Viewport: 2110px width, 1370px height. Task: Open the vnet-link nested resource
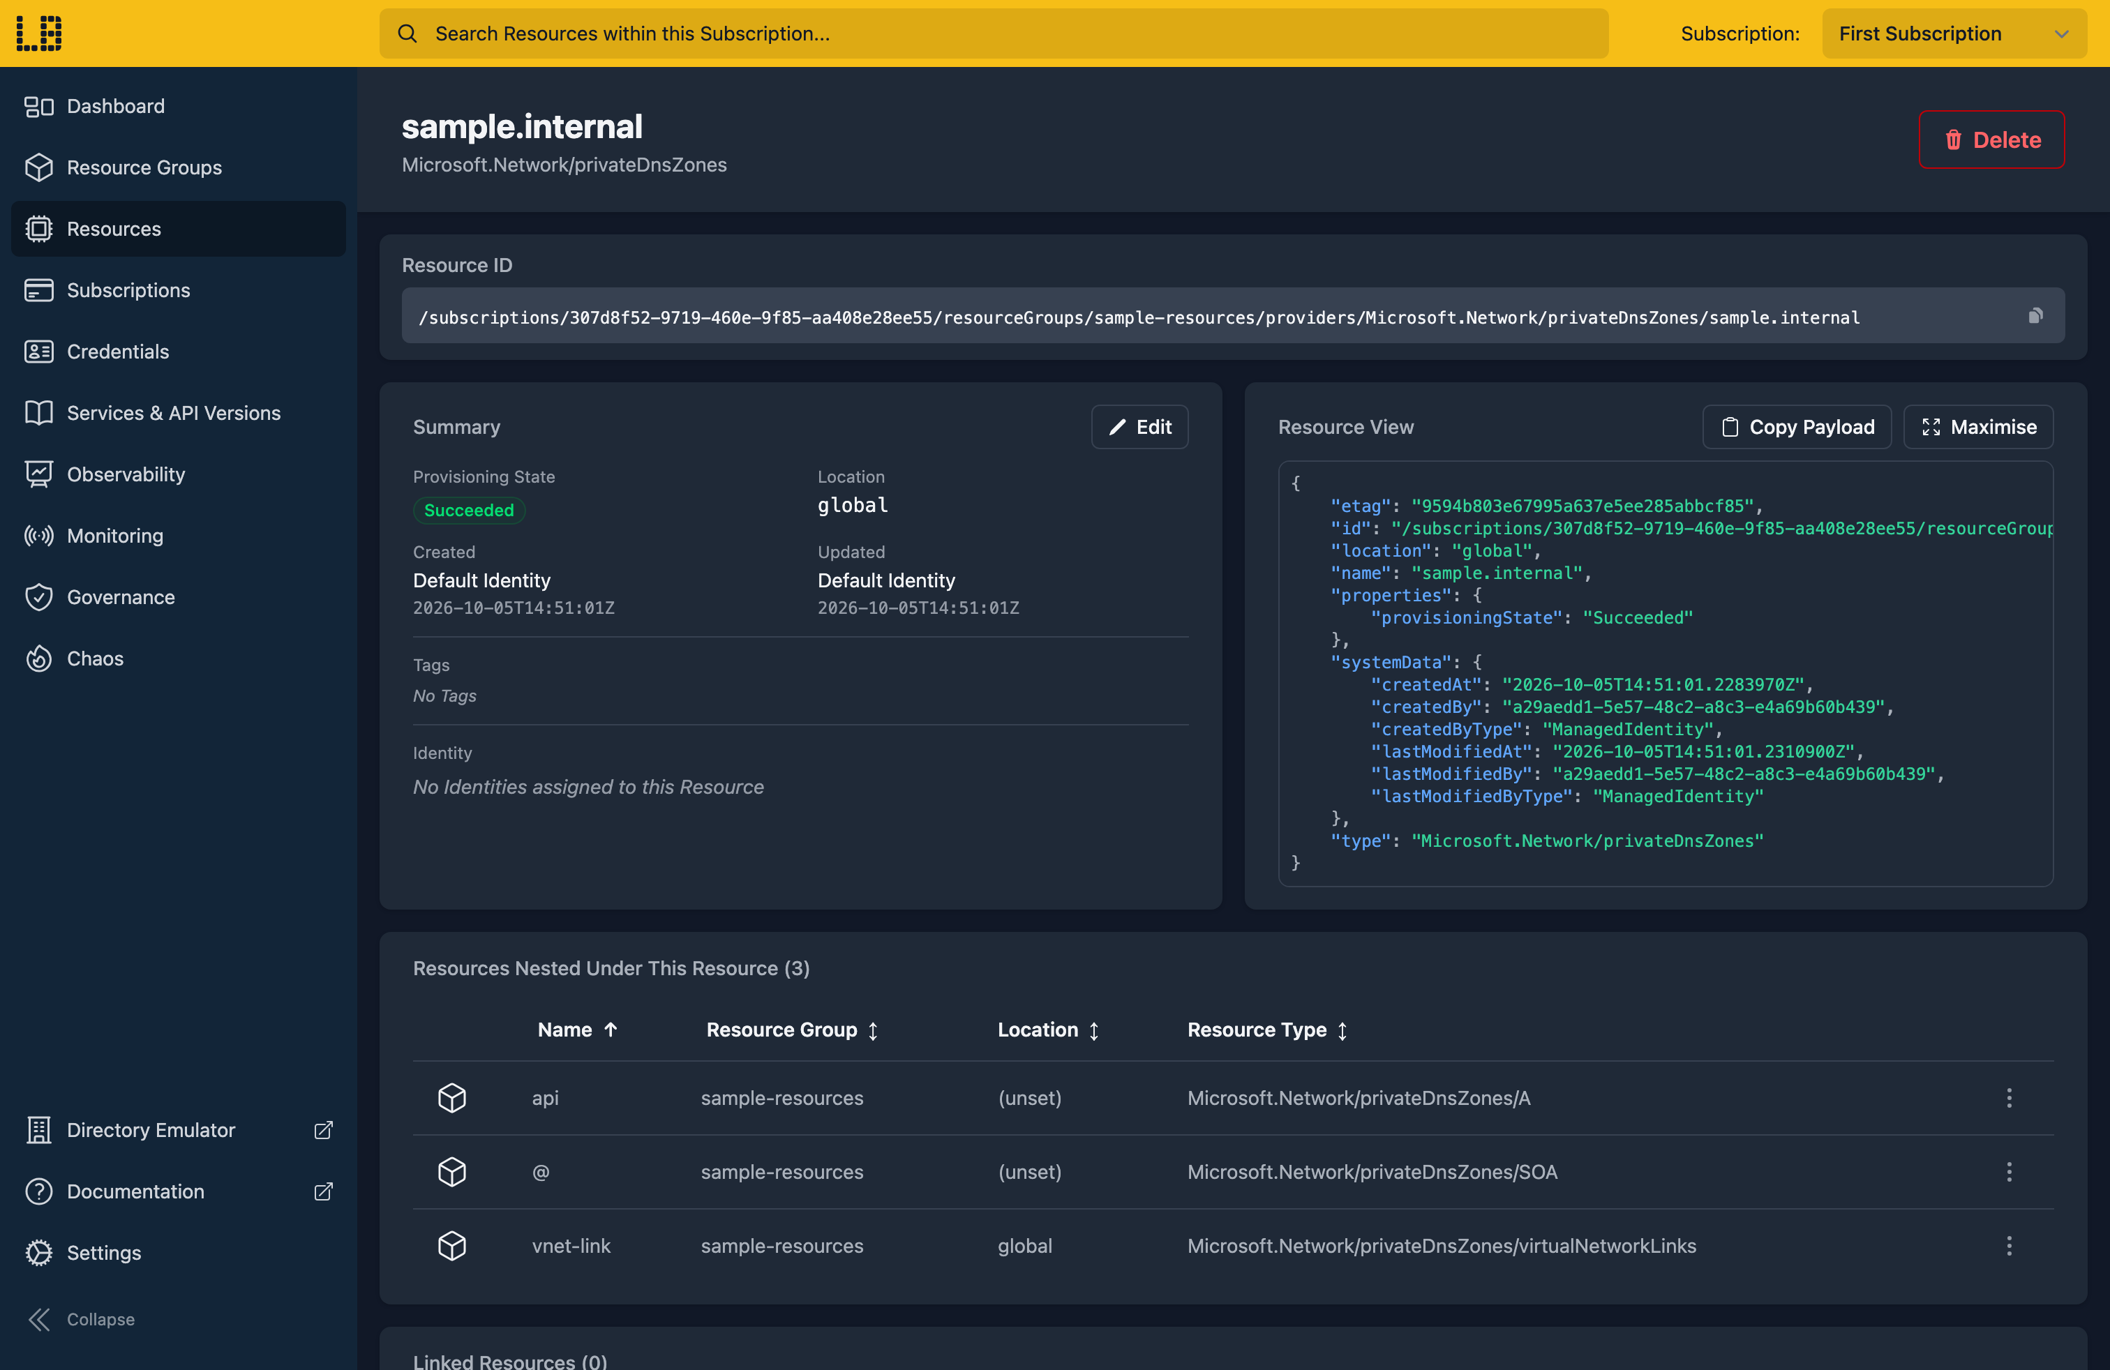pos(571,1246)
